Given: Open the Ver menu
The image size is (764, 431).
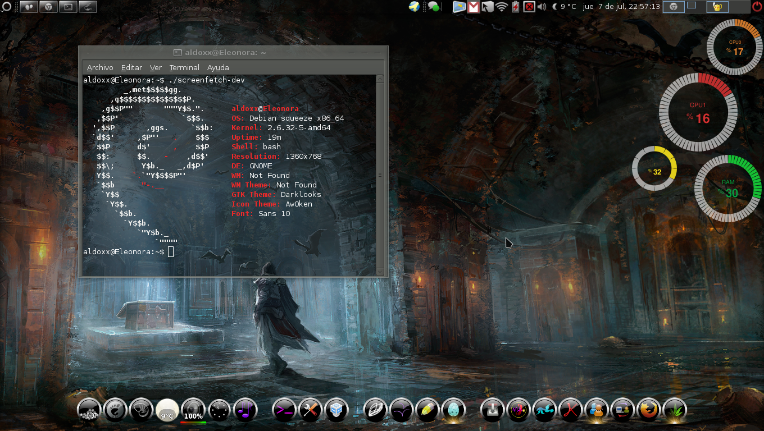Looking at the screenshot, I should (156, 67).
